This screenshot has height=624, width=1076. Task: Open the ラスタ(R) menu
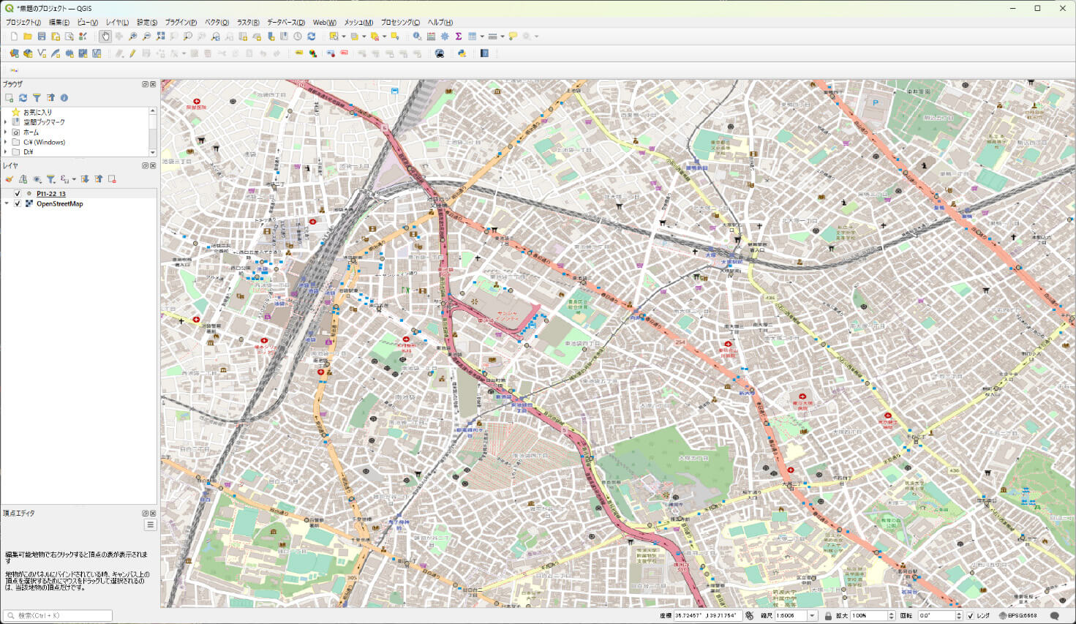(248, 23)
